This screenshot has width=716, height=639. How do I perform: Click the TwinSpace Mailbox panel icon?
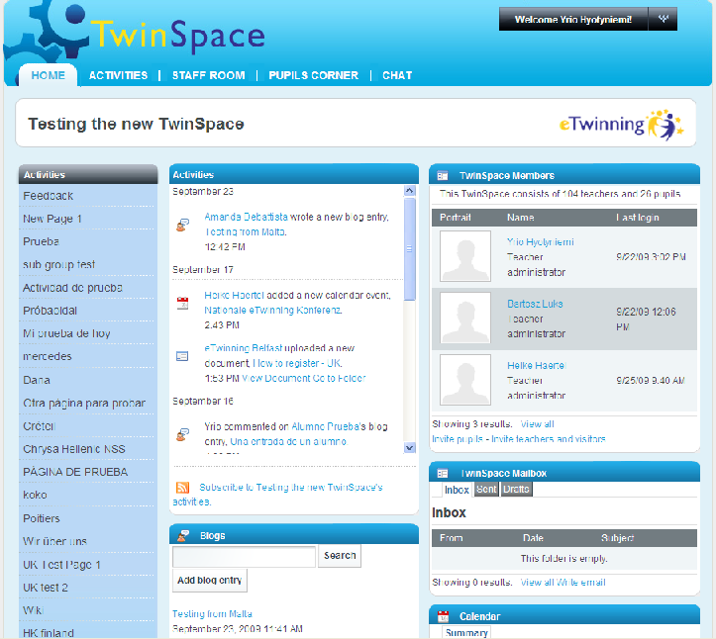click(443, 474)
